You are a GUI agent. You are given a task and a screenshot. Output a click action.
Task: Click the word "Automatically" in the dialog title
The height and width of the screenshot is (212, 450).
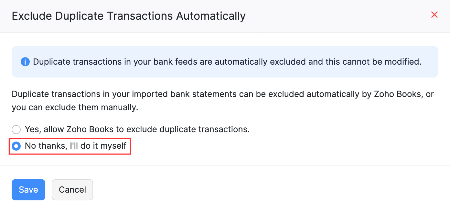pos(211,16)
